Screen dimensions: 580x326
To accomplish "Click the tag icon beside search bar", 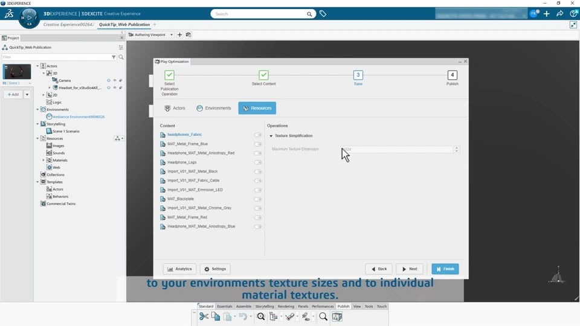I will [323, 14].
